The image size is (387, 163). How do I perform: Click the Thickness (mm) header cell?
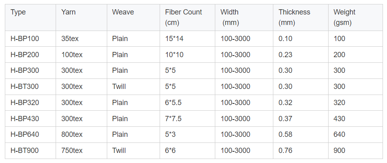[x=294, y=17]
